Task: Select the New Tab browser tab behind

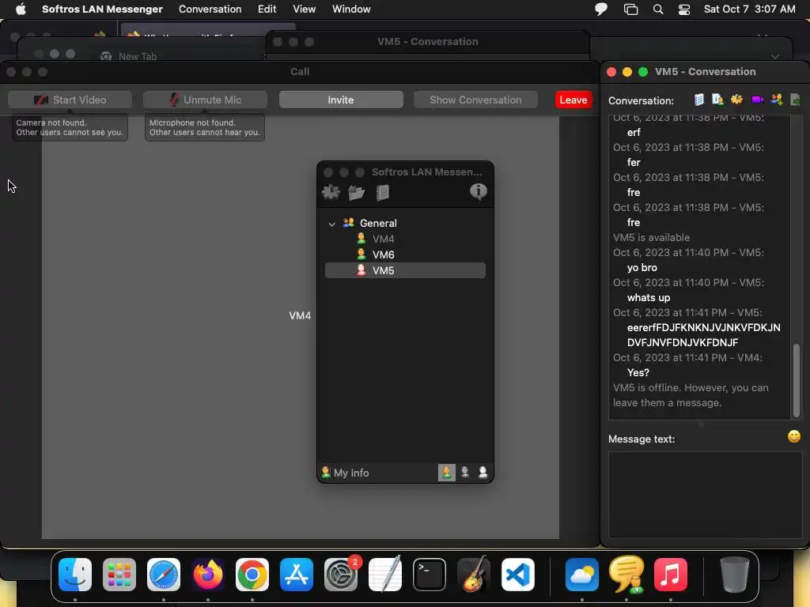Action: [138, 56]
